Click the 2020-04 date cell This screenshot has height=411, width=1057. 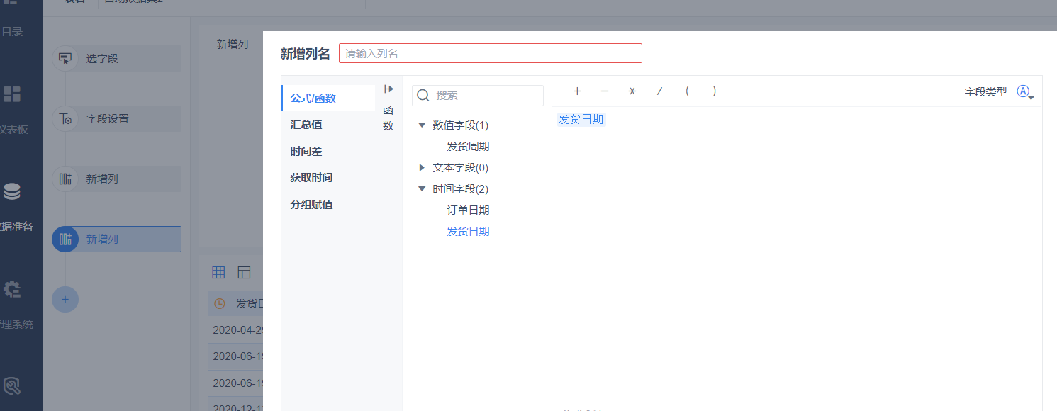[235, 330]
